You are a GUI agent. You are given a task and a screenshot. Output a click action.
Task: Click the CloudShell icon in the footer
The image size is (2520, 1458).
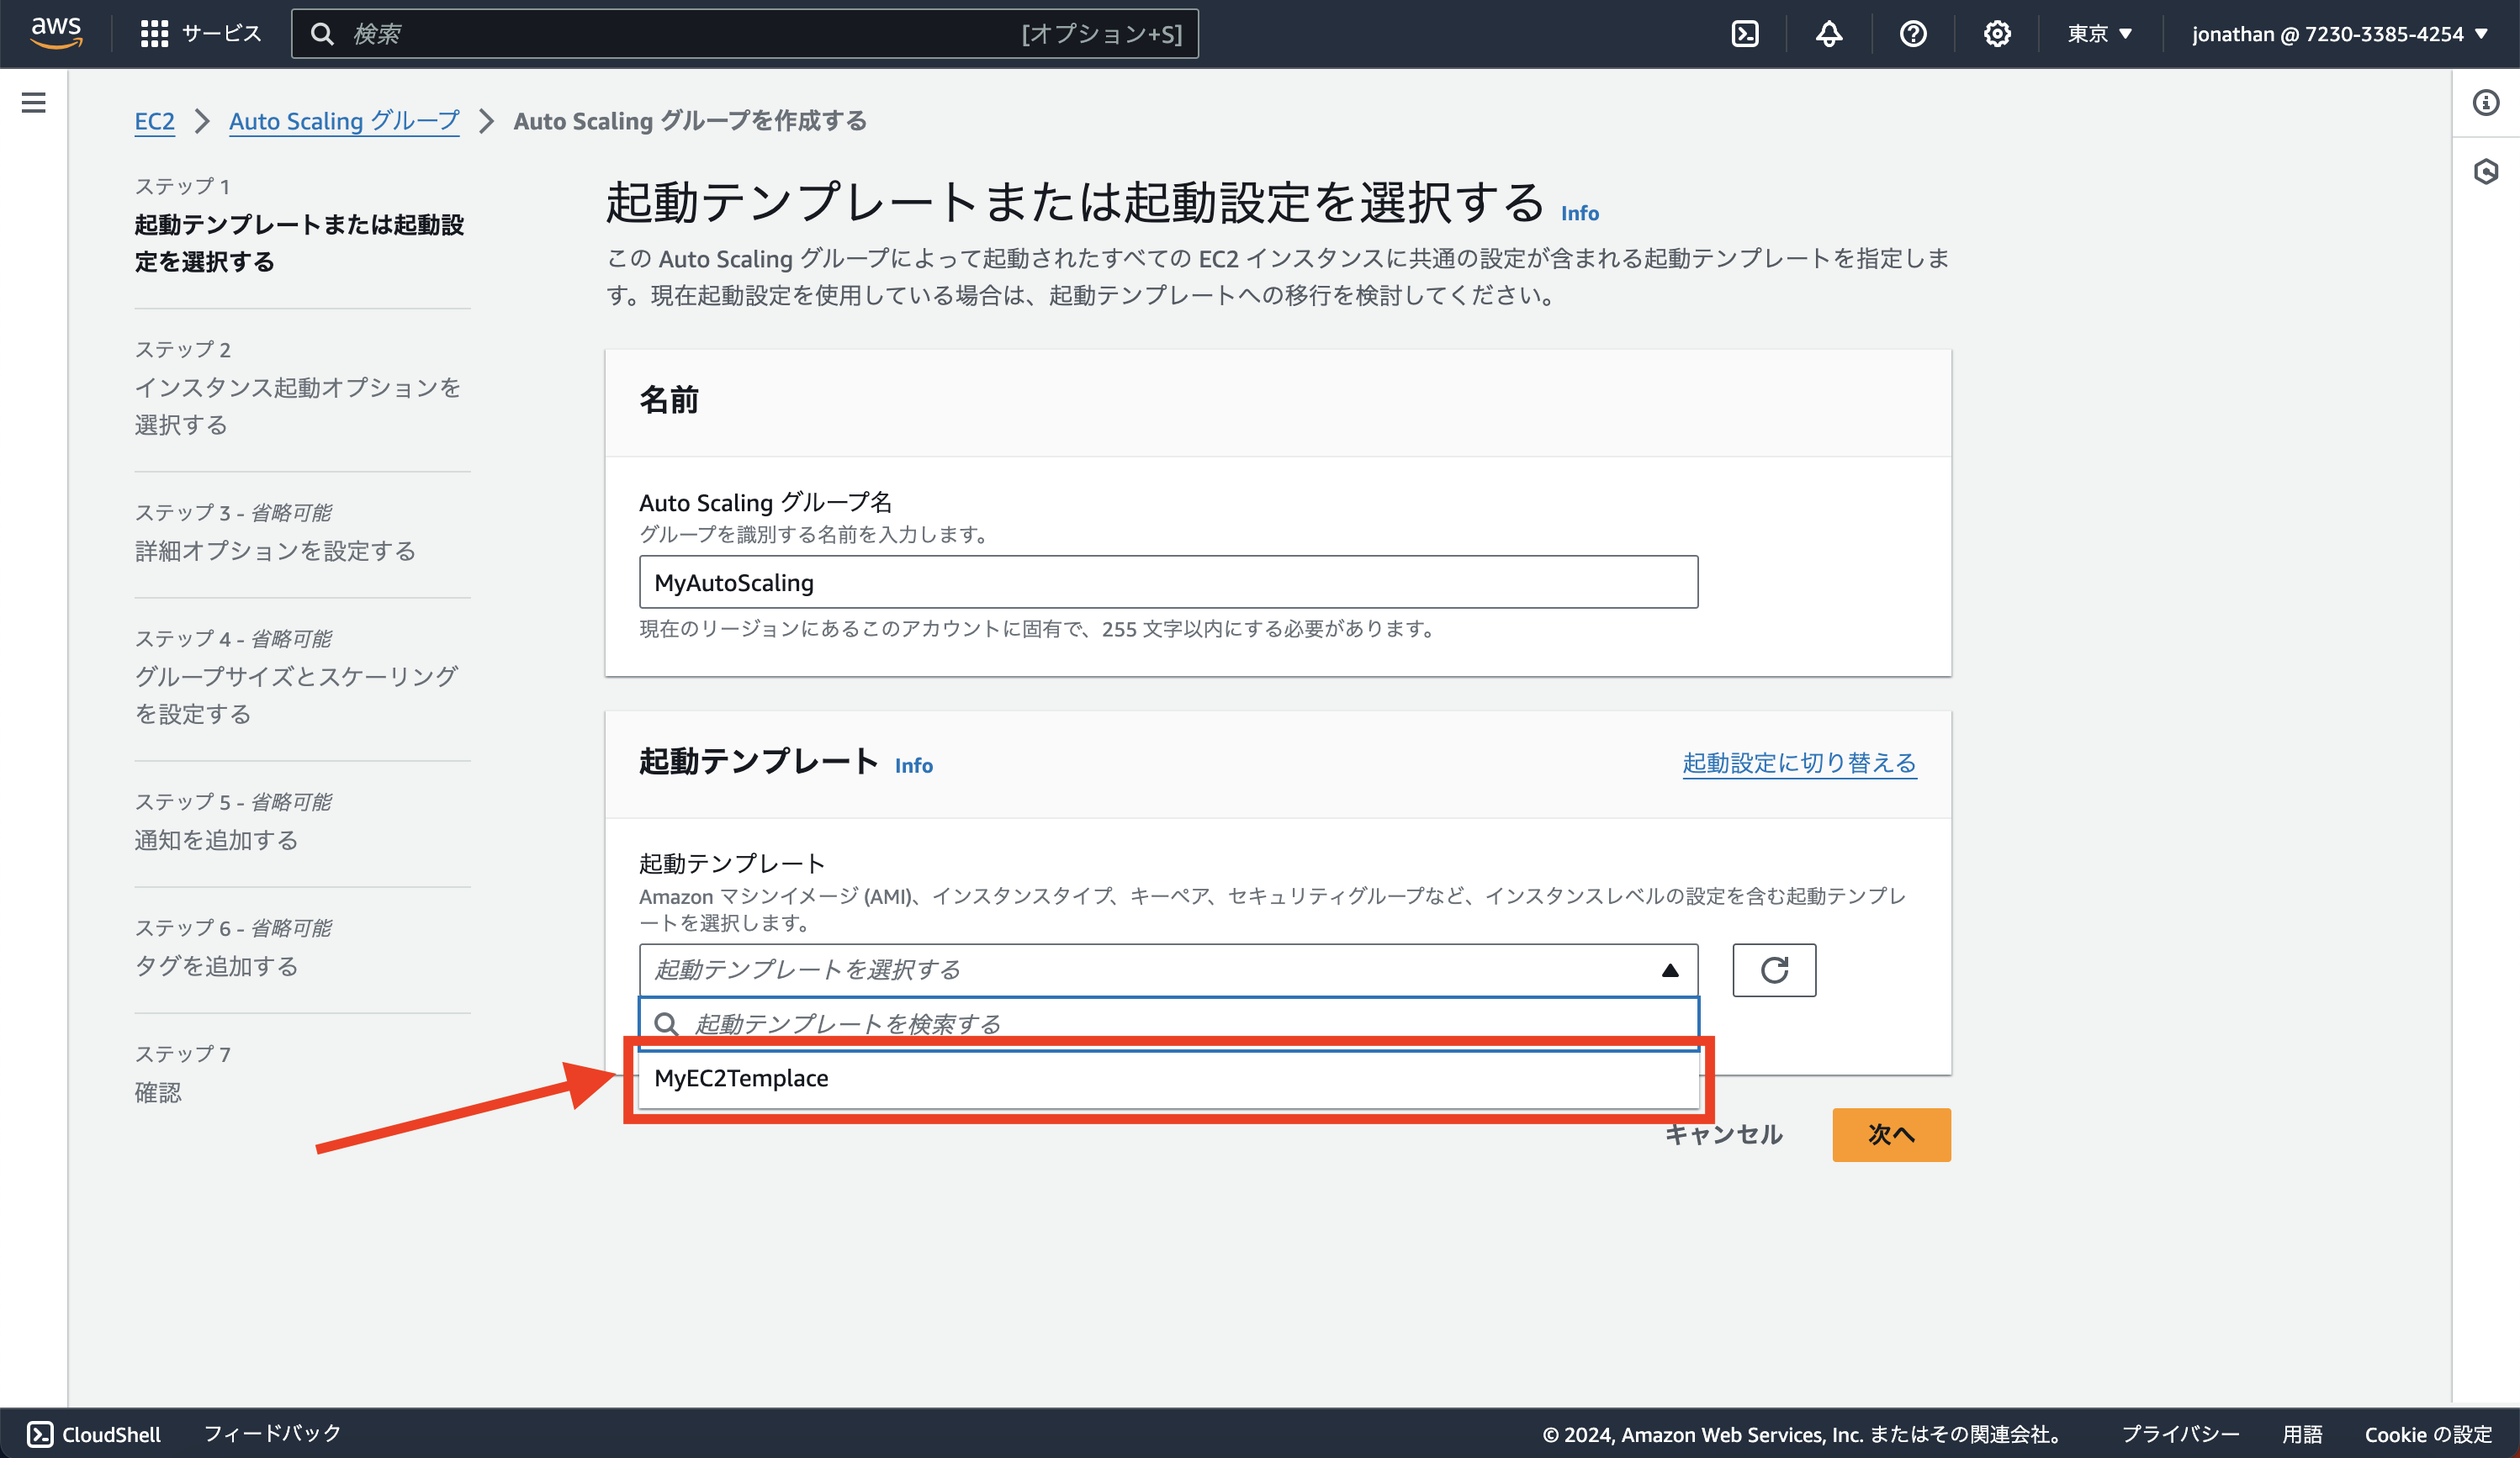40,1433
